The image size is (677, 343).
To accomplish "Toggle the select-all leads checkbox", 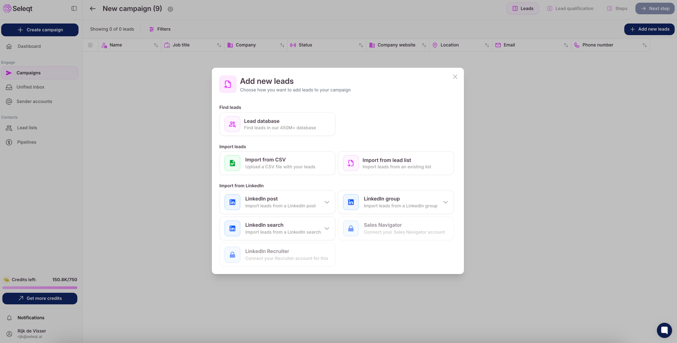I will [90, 45].
